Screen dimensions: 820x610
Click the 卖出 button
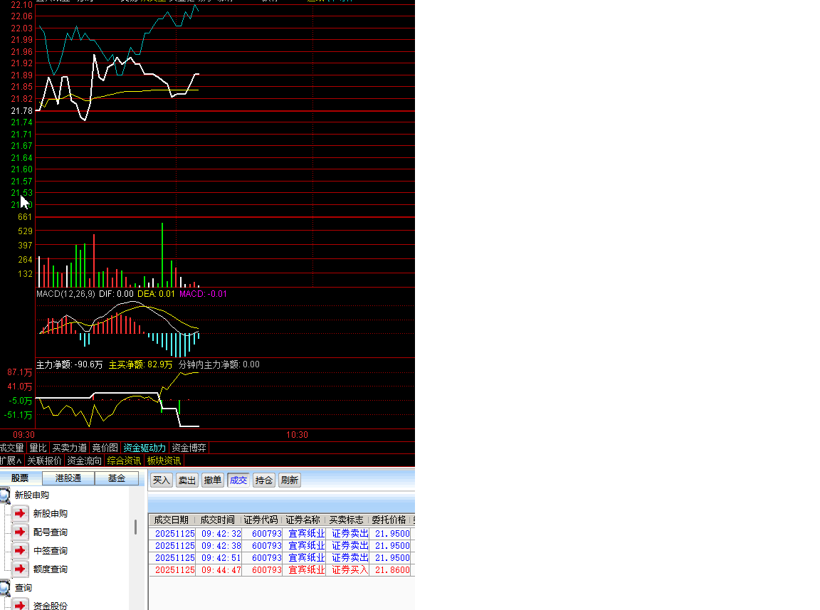[x=186, y=480]
